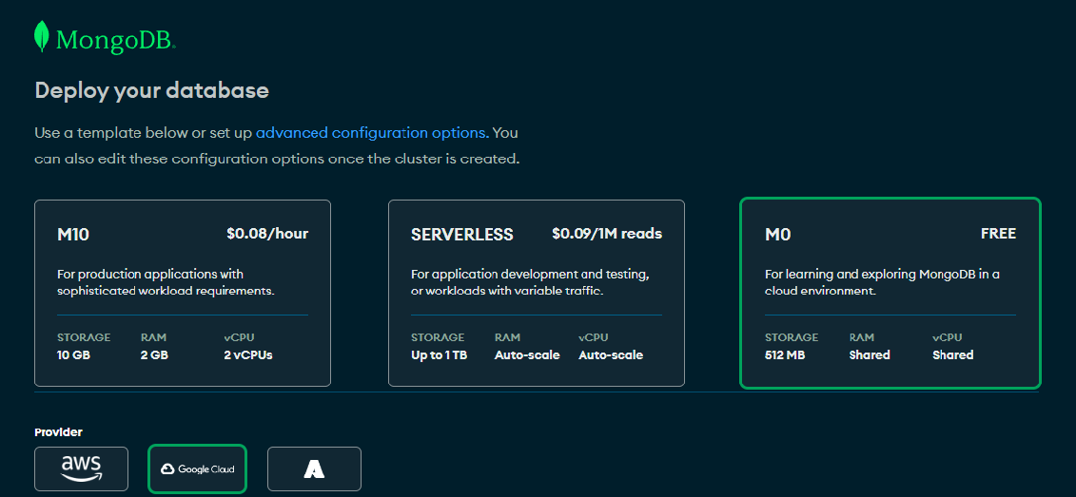Click the 10 GB storage value
The width and height of the screenshot is (1076, 497).
pos(74,355)
